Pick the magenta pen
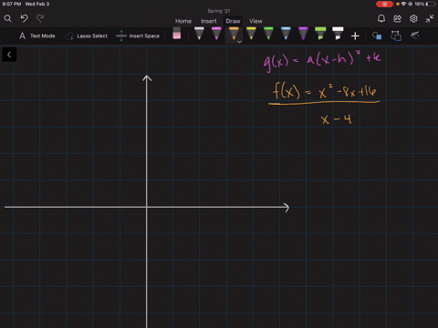Viewport: 438px width, 328px height. tap(216, 34)
